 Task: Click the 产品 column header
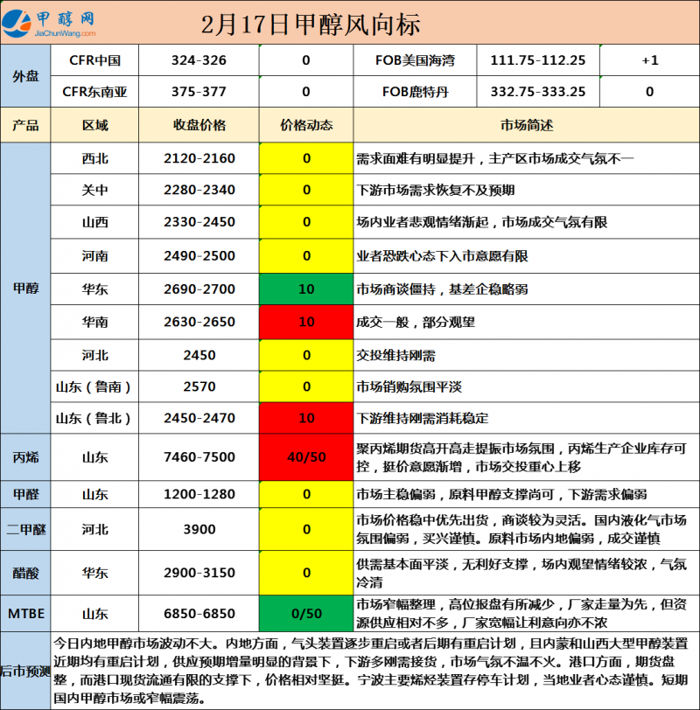25,125
